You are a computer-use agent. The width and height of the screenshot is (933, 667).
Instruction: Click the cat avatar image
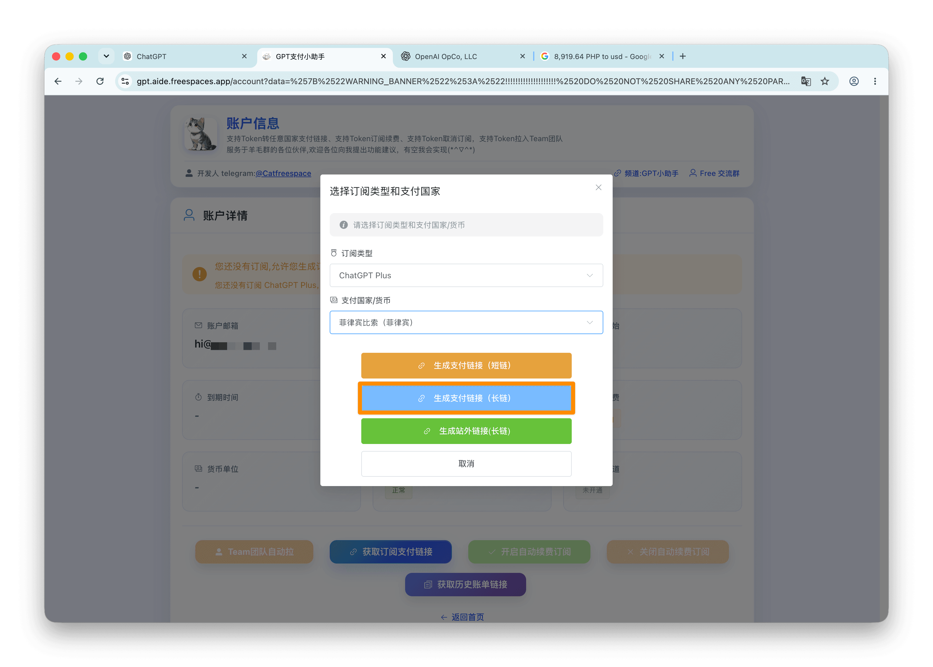pos(201,134)
